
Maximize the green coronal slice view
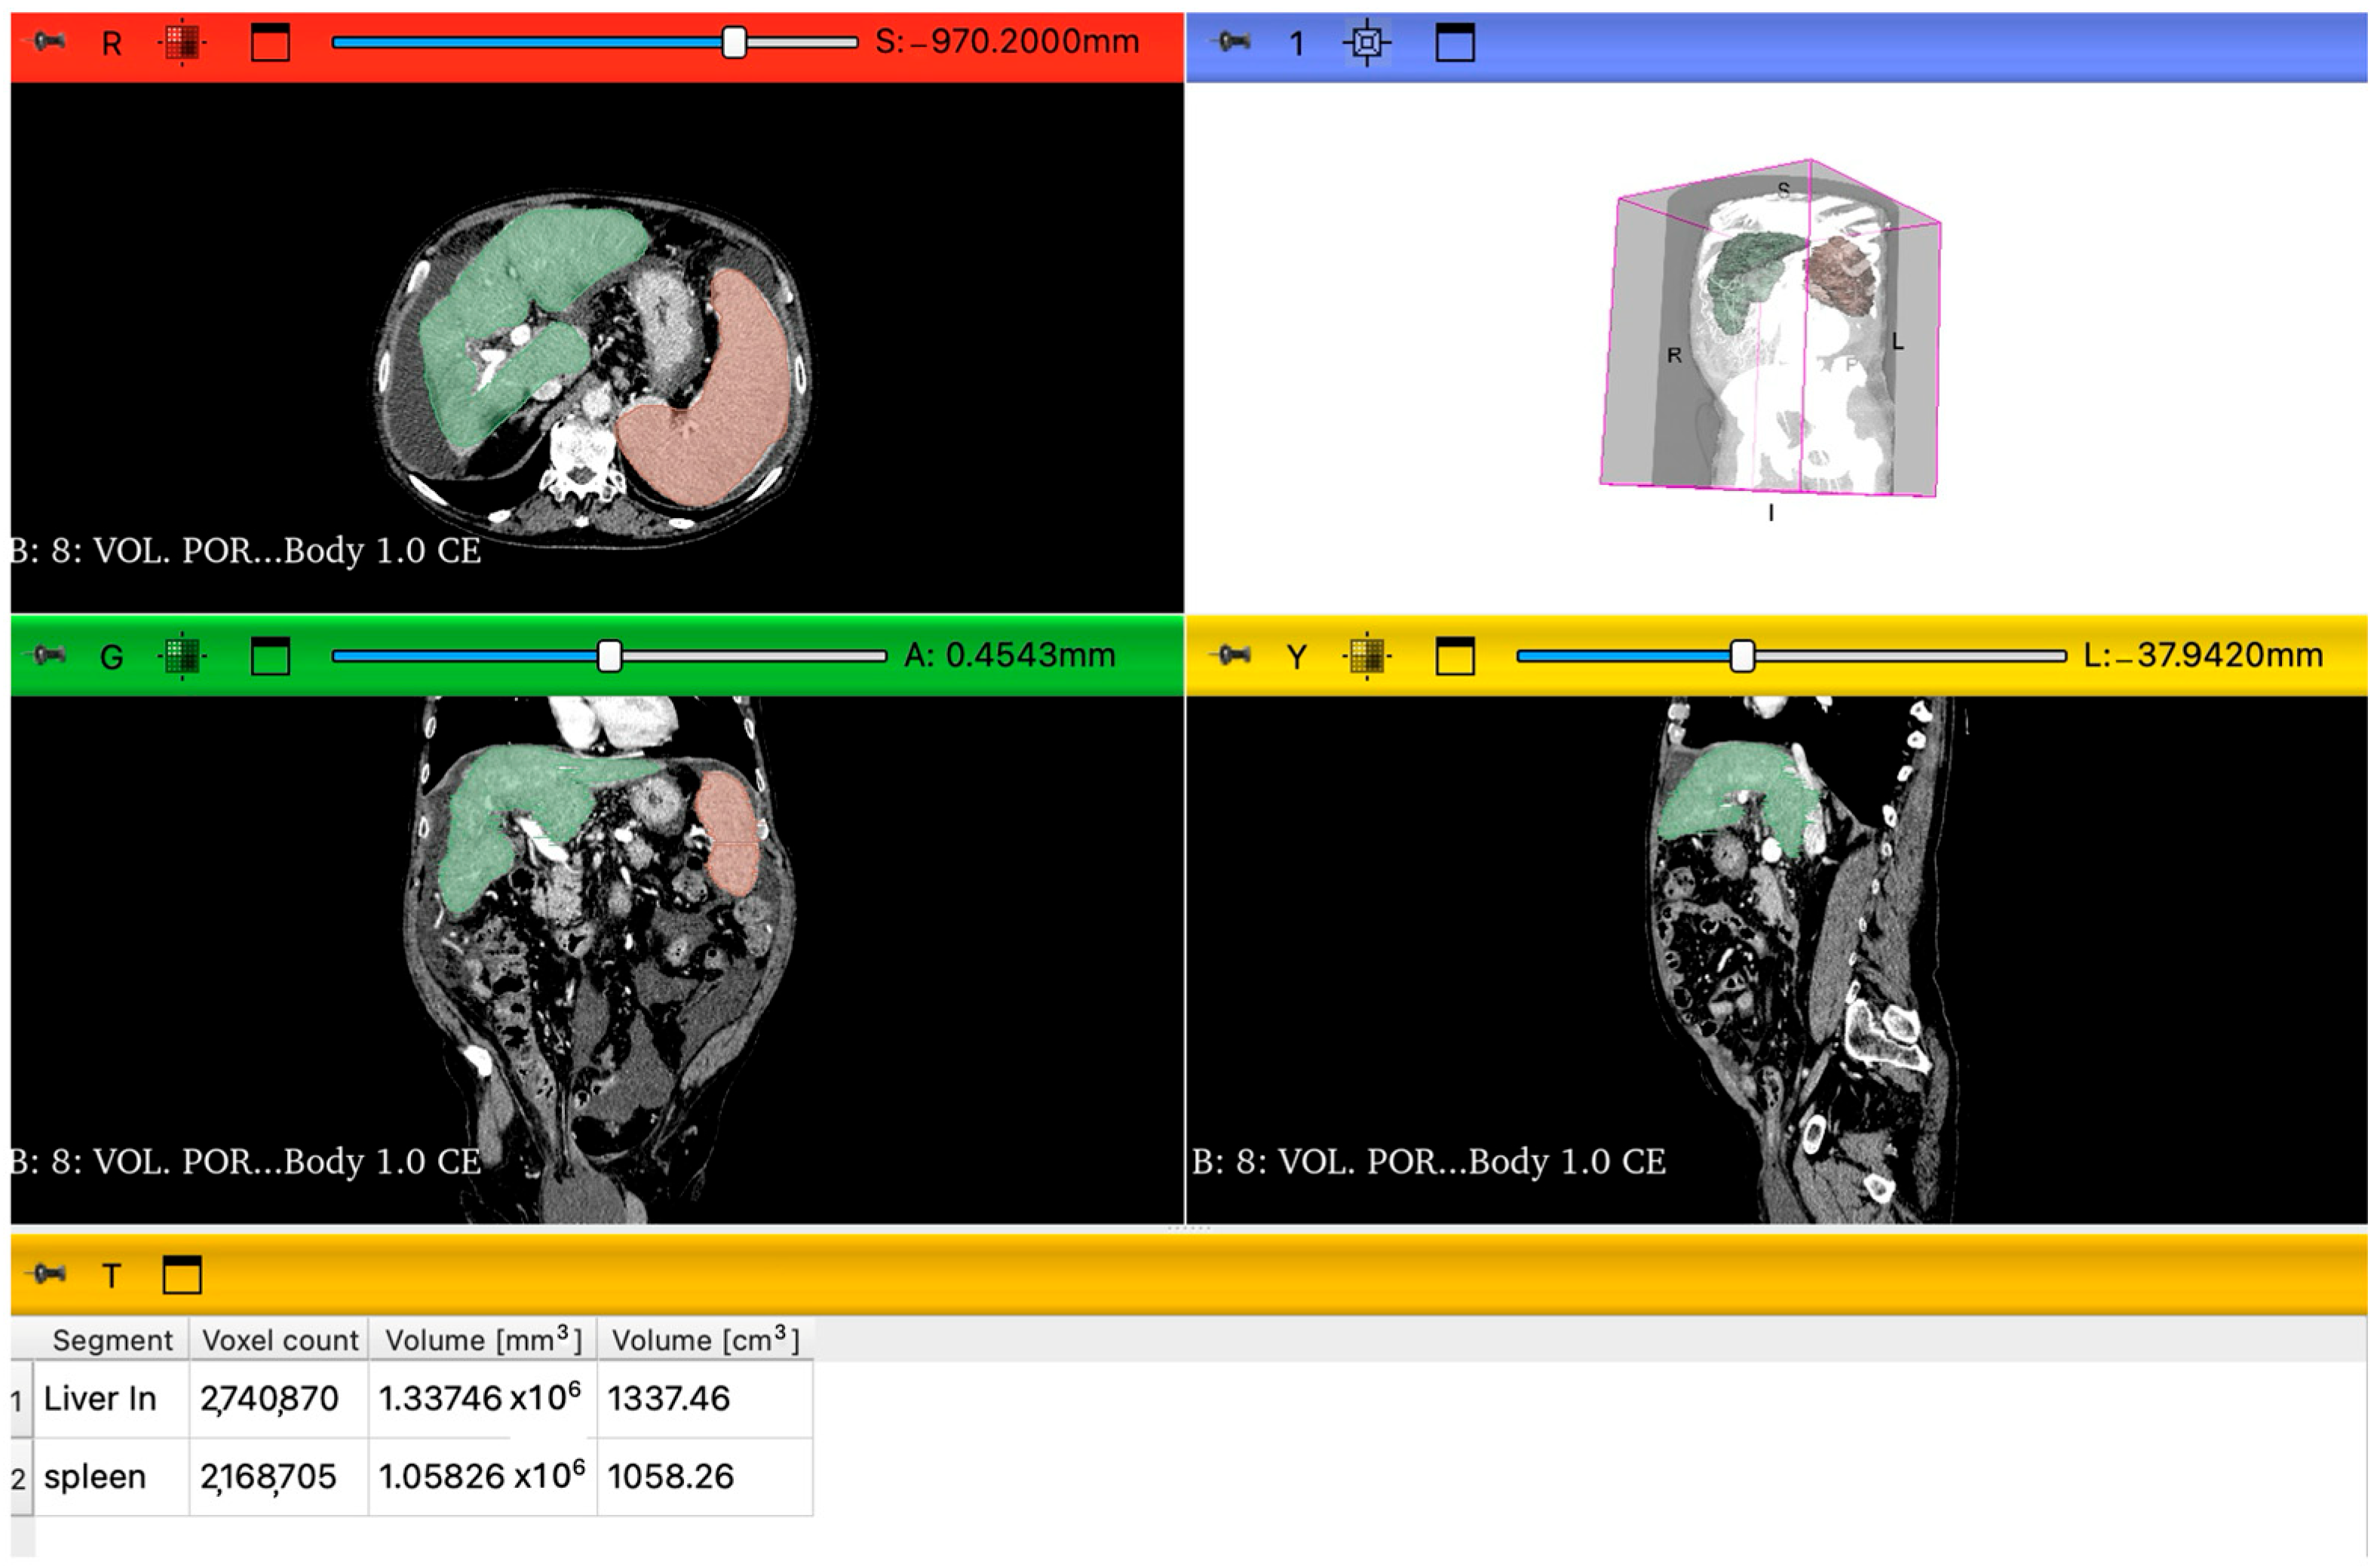tap(270, 656)
